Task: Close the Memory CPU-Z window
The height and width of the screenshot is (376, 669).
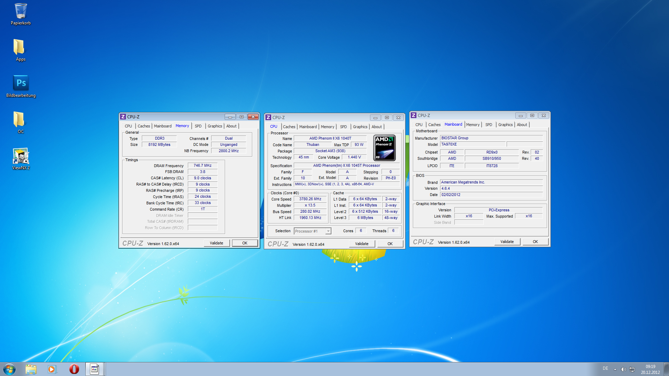Action: [x=253, y=117]
